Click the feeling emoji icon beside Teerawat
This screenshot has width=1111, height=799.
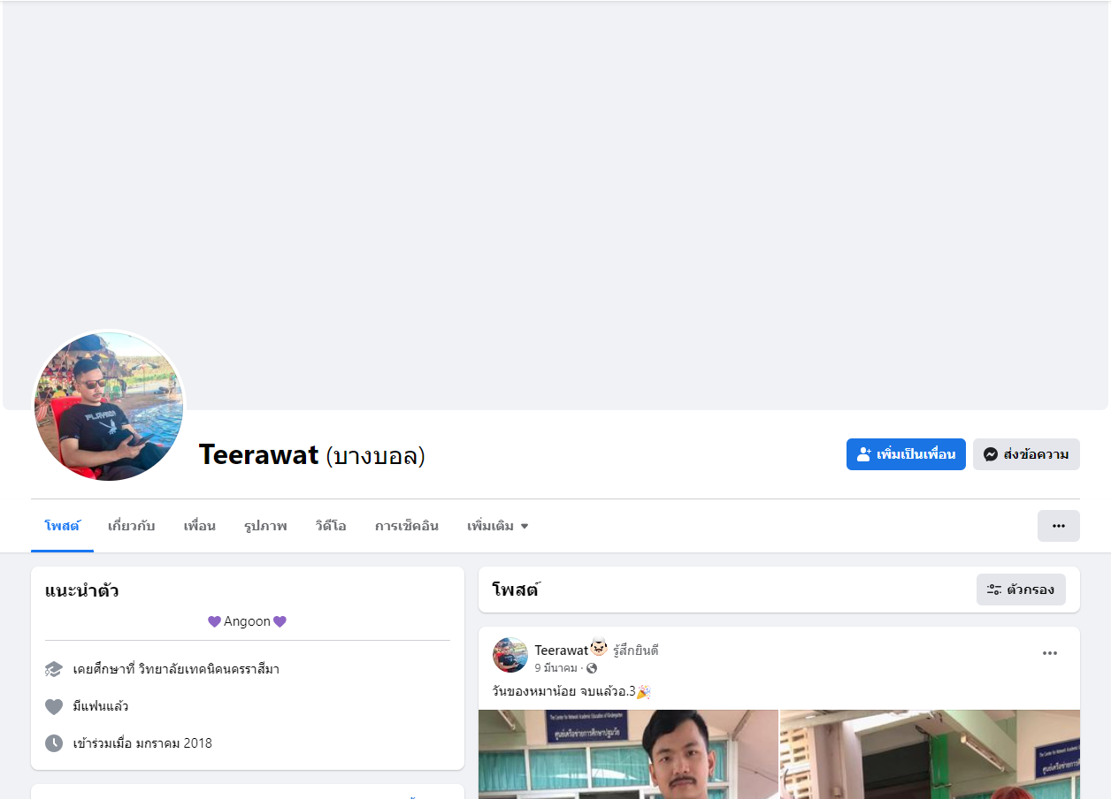click(599, 648)
